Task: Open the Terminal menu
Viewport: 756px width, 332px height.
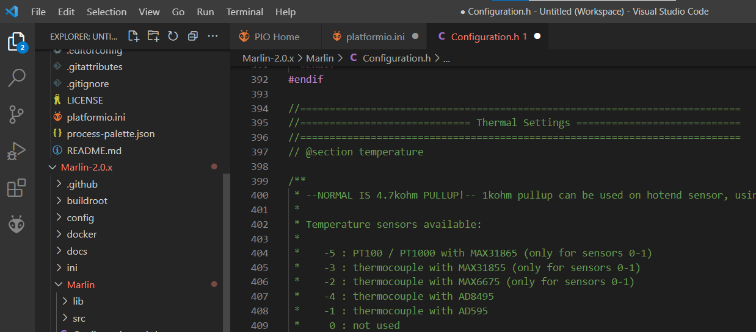Action: (x=244, y=12)
